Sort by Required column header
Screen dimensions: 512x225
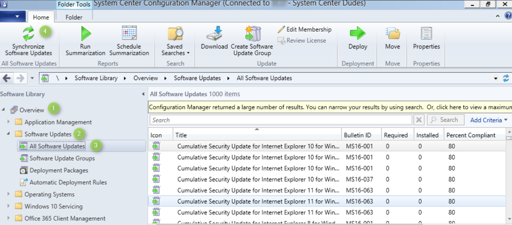point(398,135)
